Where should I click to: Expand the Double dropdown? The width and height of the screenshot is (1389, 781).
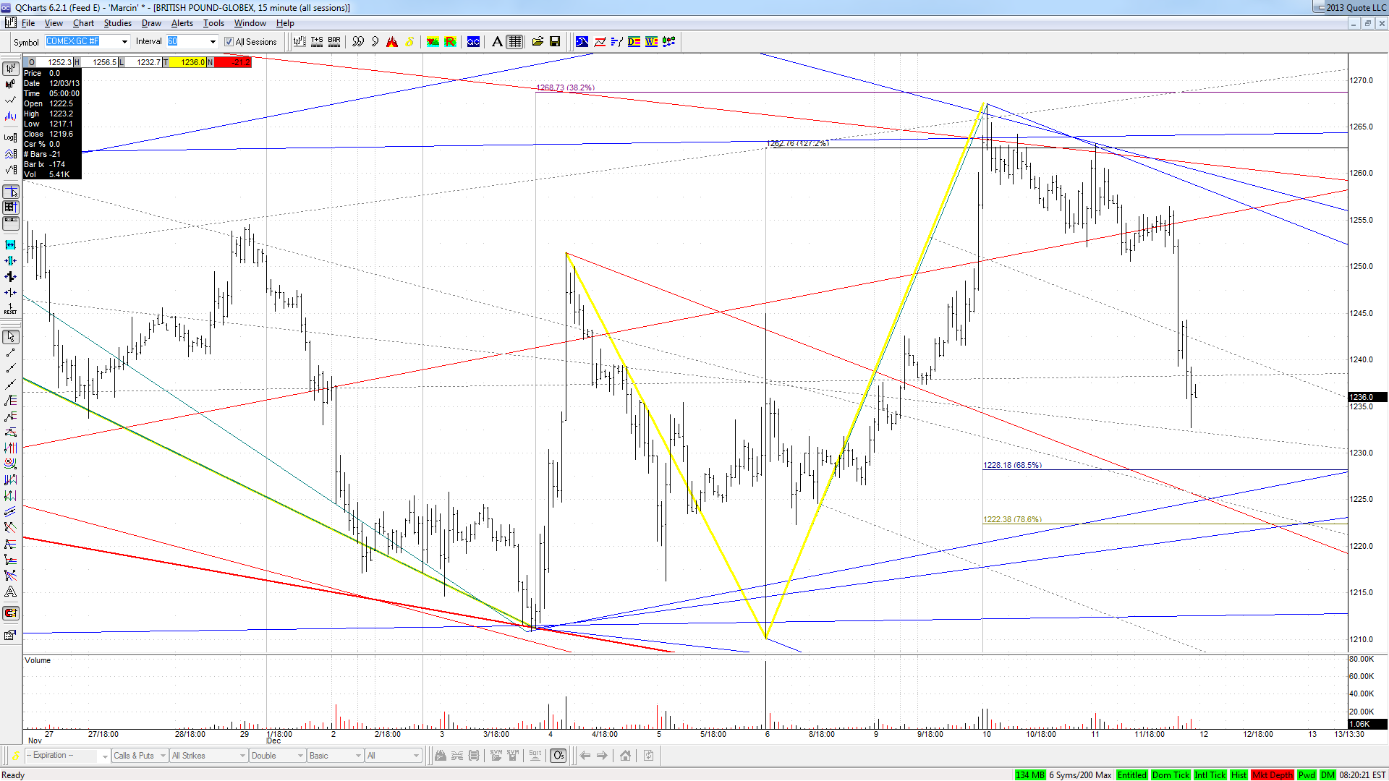[x=300, y=756]
